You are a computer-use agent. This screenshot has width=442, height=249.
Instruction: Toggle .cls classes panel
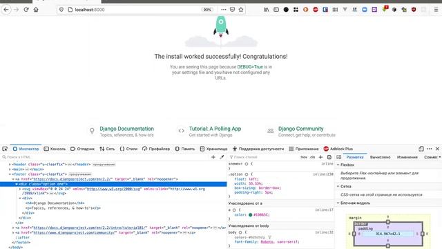(312, 157)
